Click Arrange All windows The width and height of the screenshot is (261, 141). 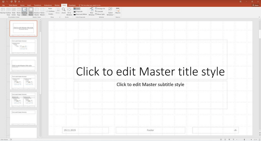(x=100, y=8)
